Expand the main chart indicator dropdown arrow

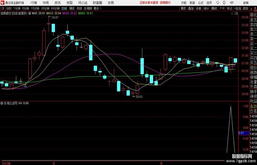tap(30, 13)
